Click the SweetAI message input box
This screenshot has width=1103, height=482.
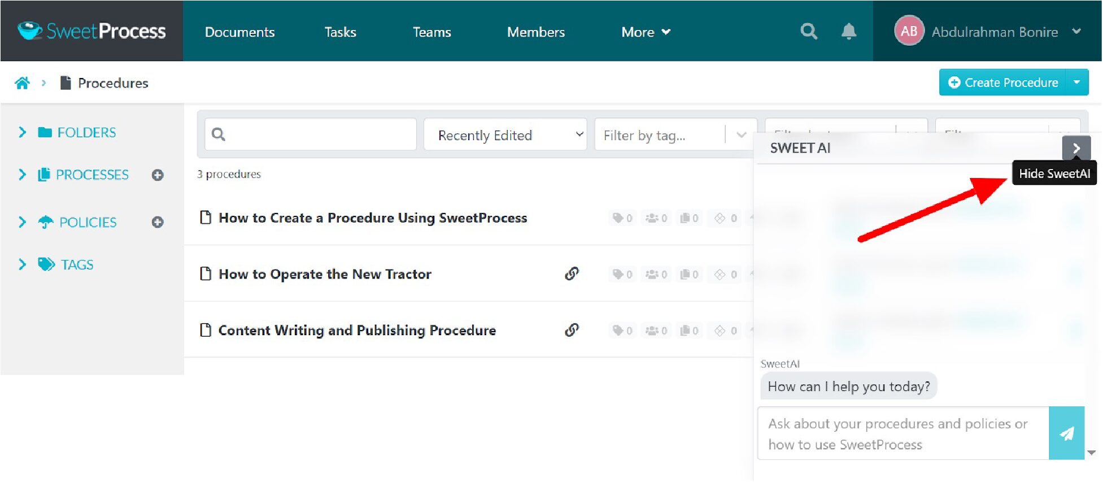coord(903,433)
